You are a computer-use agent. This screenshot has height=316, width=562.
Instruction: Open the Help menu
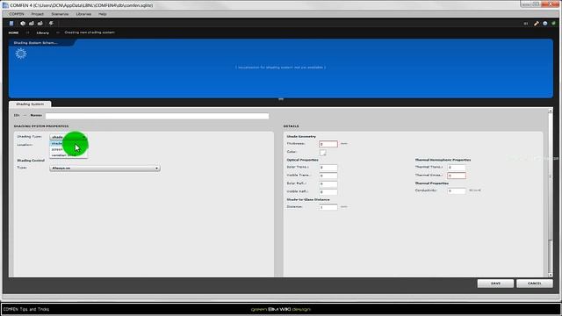tap(103, 14)
